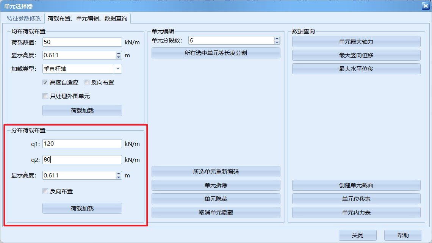Open the 加载类型 dropdown
Image resolution: width=432 pixels, height=243 pixels.
(118, 69)
